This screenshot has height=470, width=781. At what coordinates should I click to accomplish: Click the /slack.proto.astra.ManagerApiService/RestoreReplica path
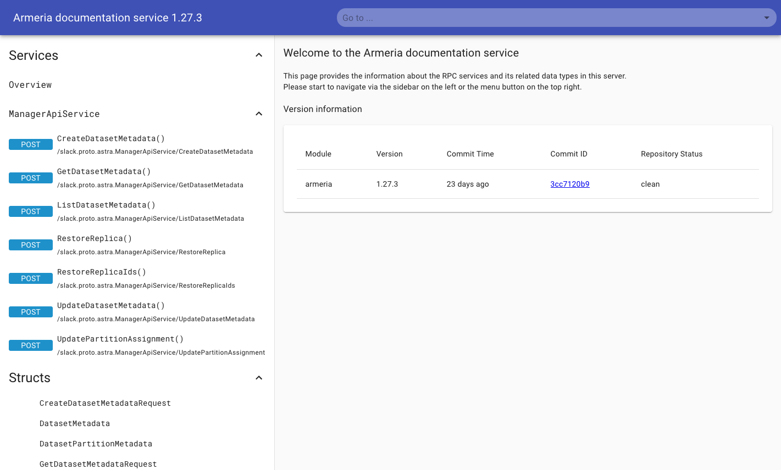tap(141, 252)
